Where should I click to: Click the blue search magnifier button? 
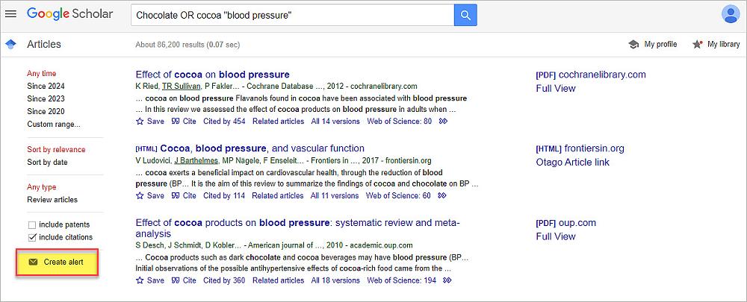[x=465, y=15]
